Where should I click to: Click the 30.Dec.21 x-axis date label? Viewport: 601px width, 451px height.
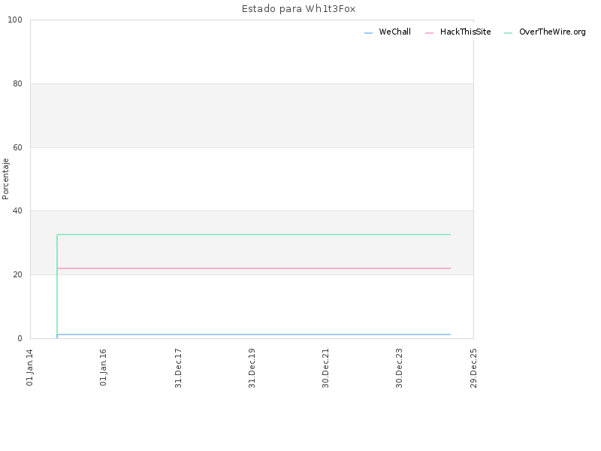326,368
